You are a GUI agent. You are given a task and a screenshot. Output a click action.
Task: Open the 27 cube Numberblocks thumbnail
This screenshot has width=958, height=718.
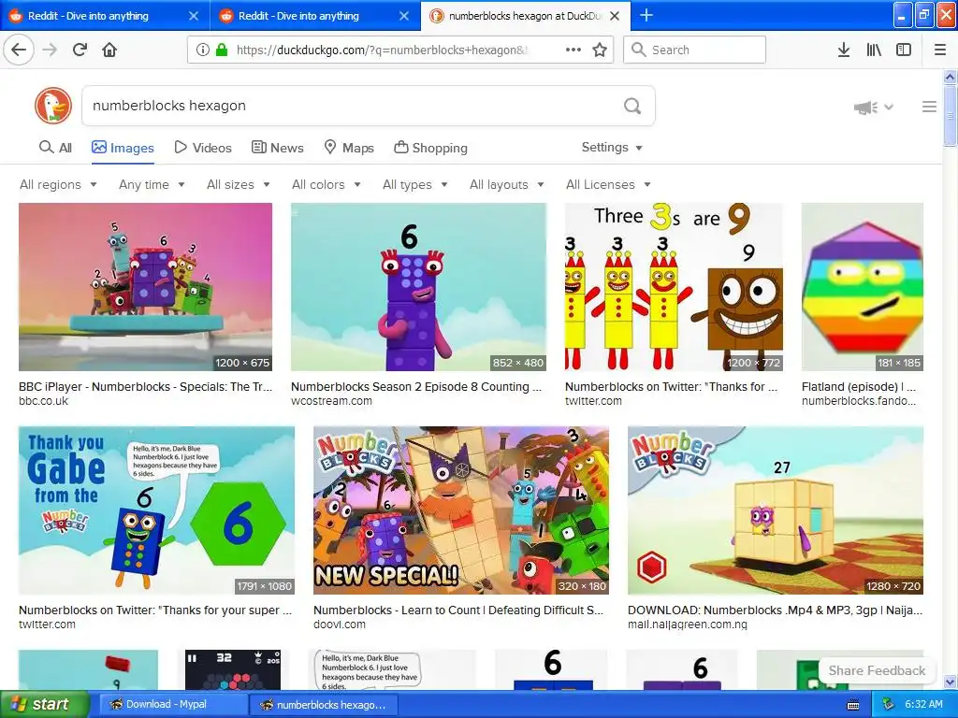[776, 510]
